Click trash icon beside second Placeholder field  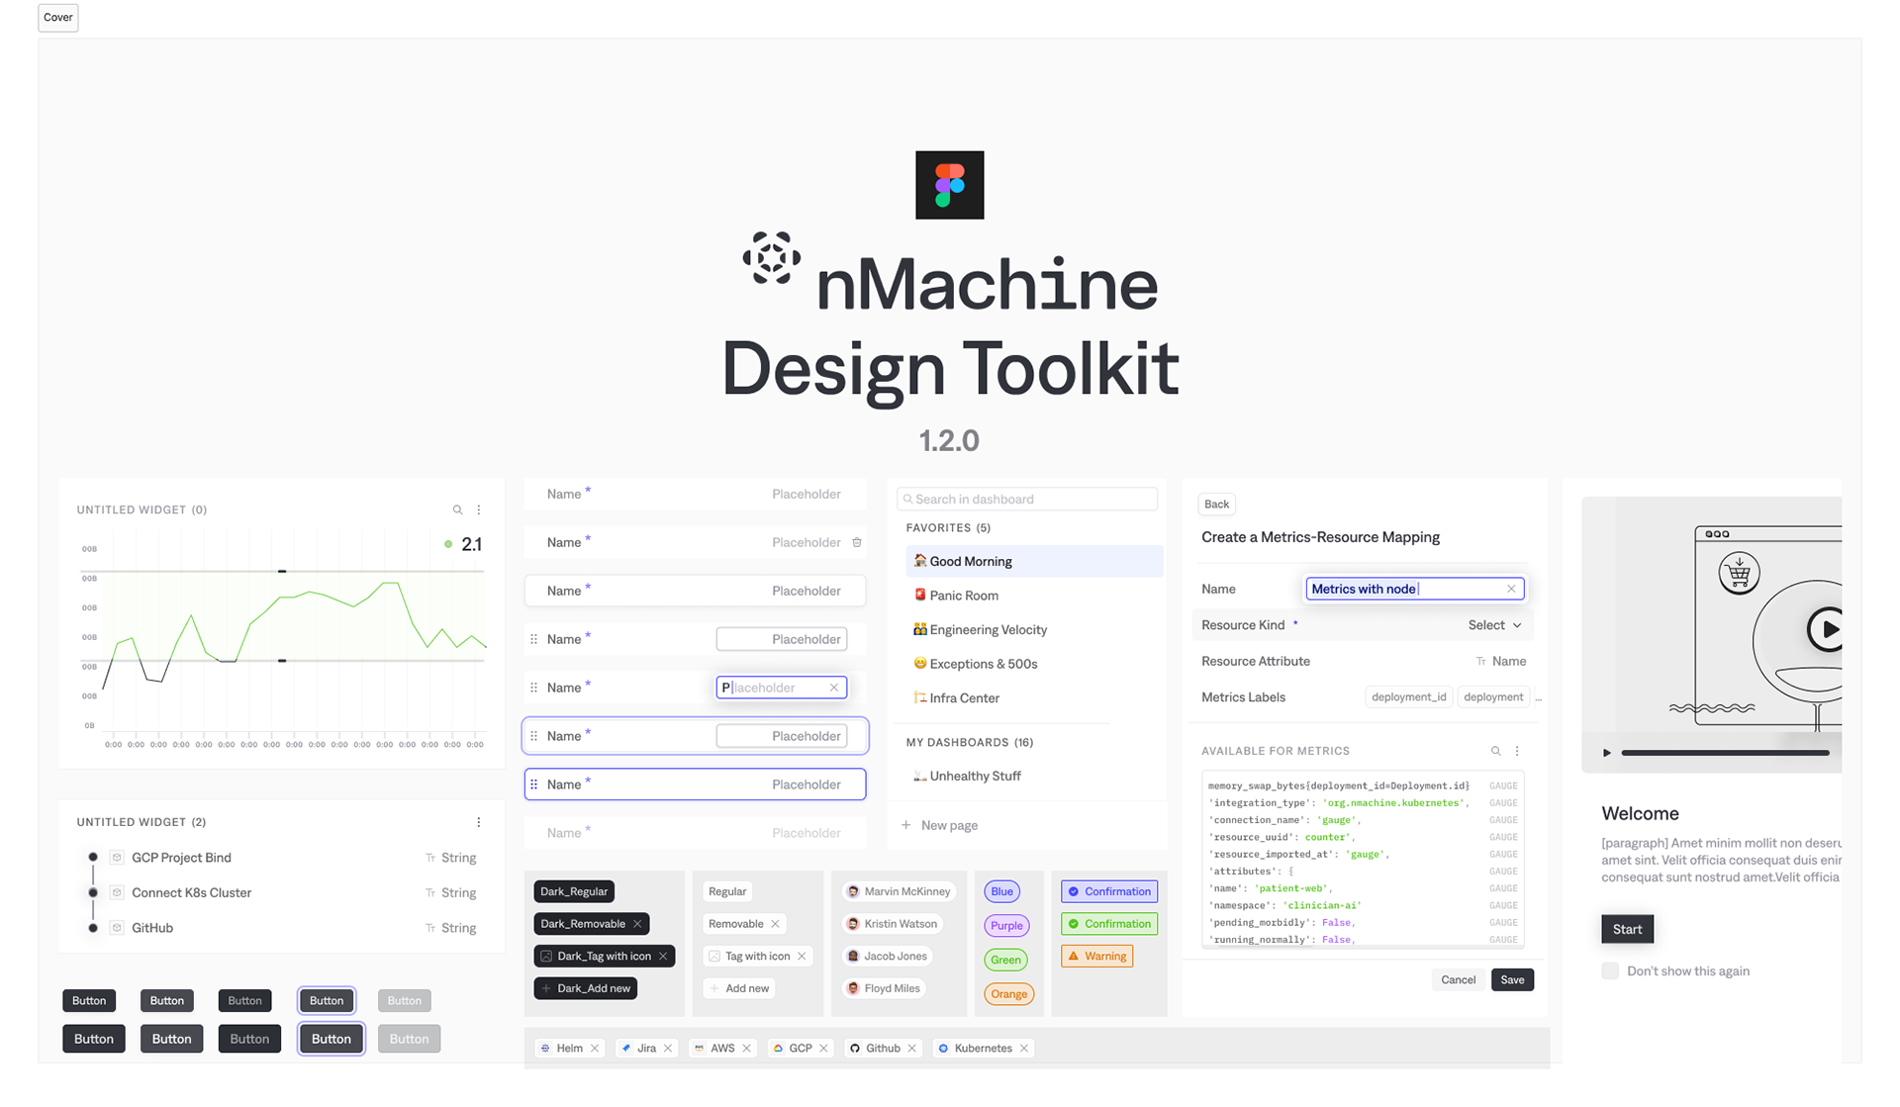point(857,542)
